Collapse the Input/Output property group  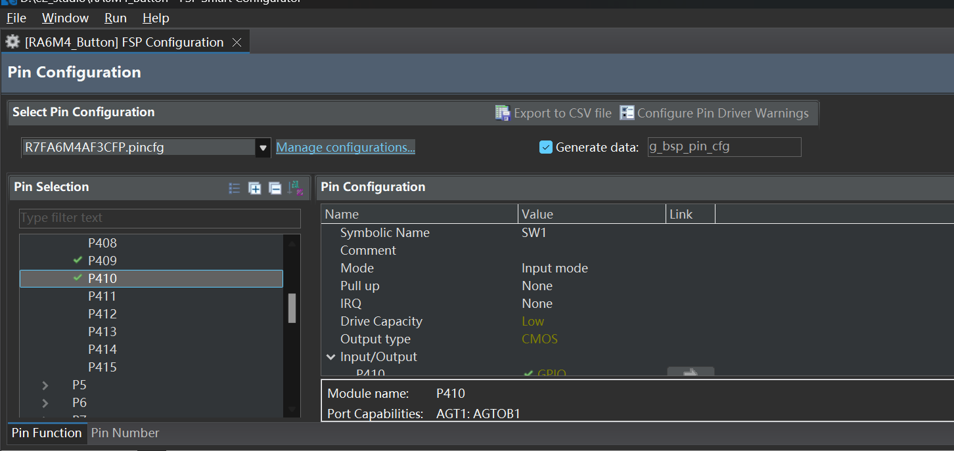pyautogui.click(x=331, y=357)
